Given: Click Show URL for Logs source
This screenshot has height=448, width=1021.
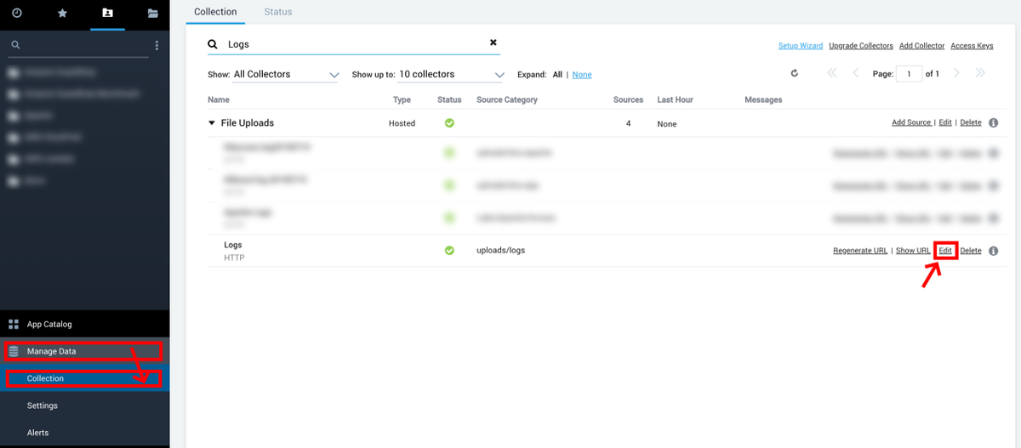Looking at the screenshot, I should tap(913, 251).
